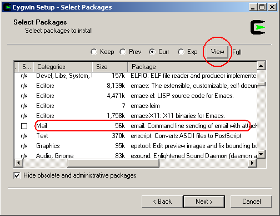Click n/a status of emacs-leim row
Image resolution: width=280 pixels, height=216 pixels.
24,106
